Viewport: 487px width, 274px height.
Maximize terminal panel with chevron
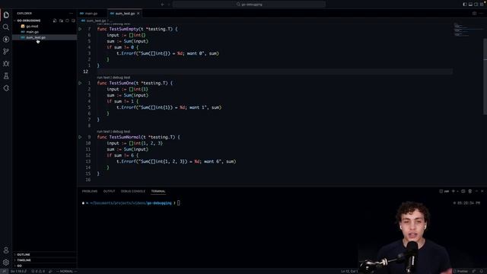click(477, 191)
